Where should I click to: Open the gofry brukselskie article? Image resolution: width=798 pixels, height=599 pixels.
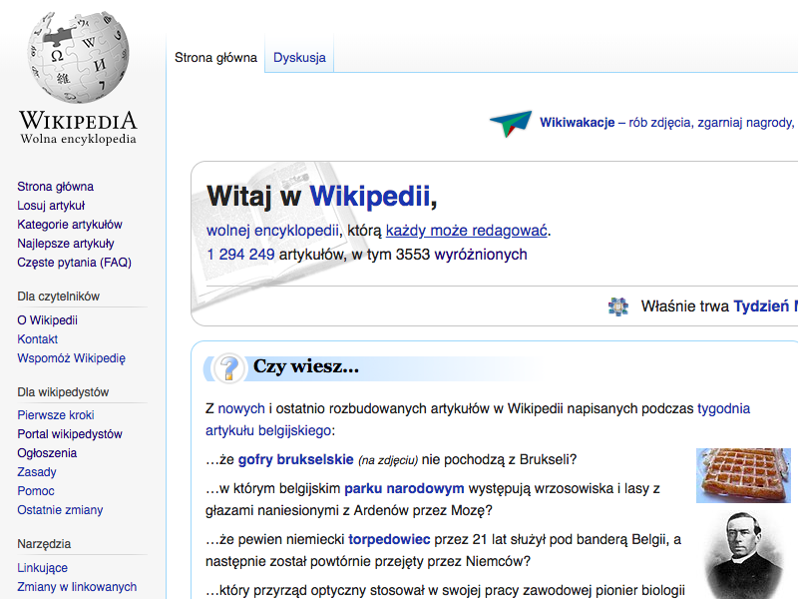click(x=295, y=459)
